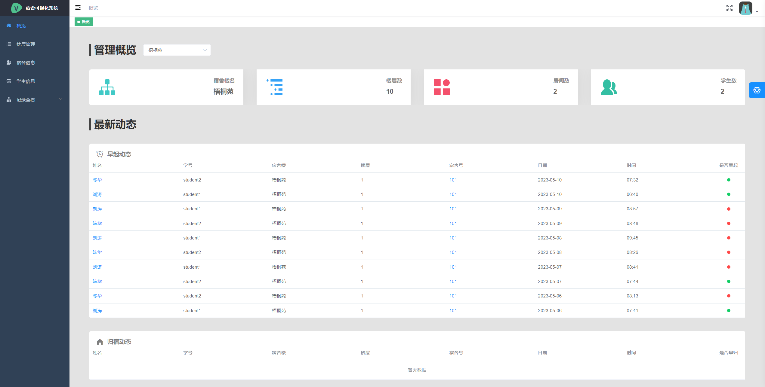Click the student count people icon
The image size is (765, 387).
609,87
